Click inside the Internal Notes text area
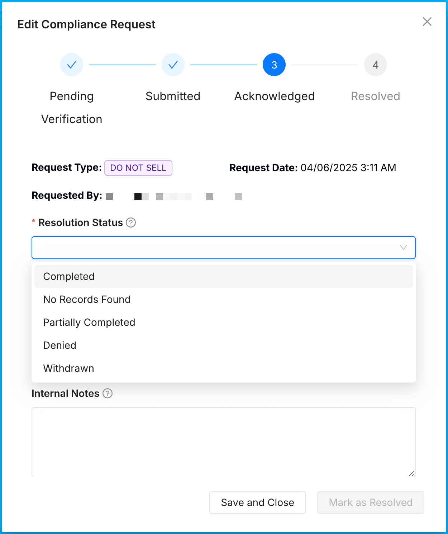Image resolution: width=448 pixels, height=534 pixels. point(223,441)
